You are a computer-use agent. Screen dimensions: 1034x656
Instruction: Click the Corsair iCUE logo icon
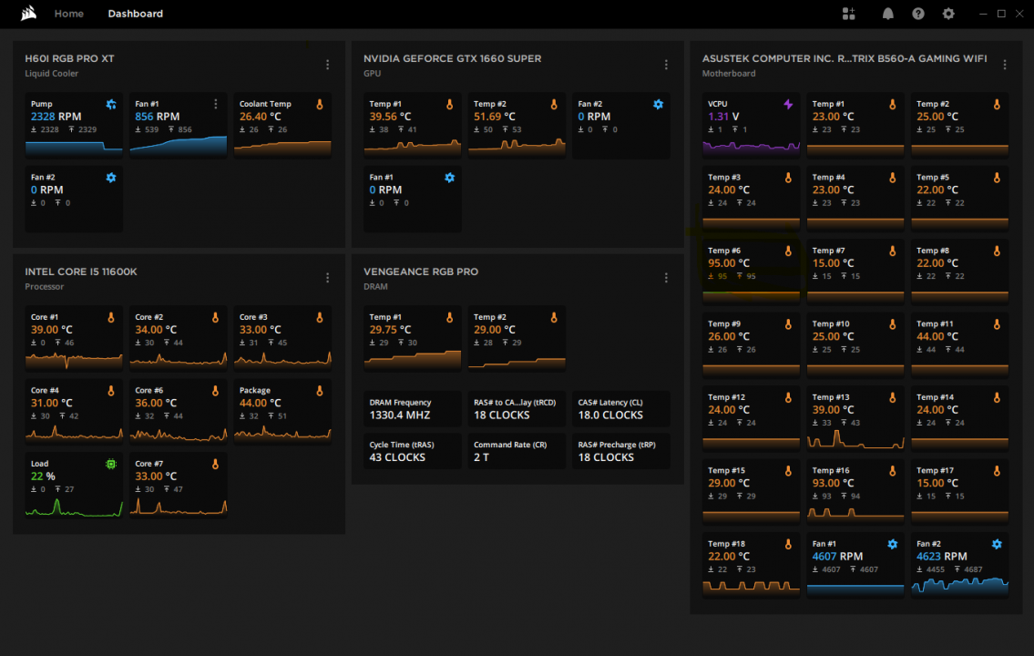click(28, 14)
